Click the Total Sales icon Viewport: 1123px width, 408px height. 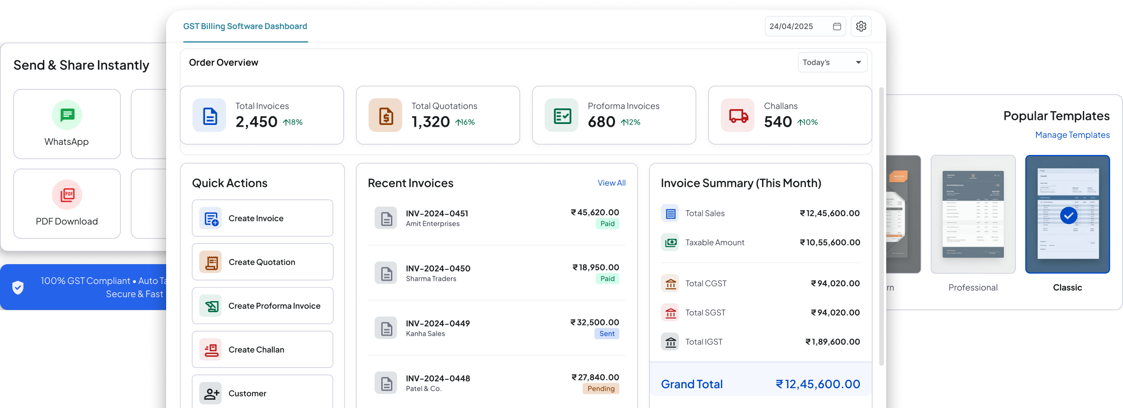coord(670,213)
